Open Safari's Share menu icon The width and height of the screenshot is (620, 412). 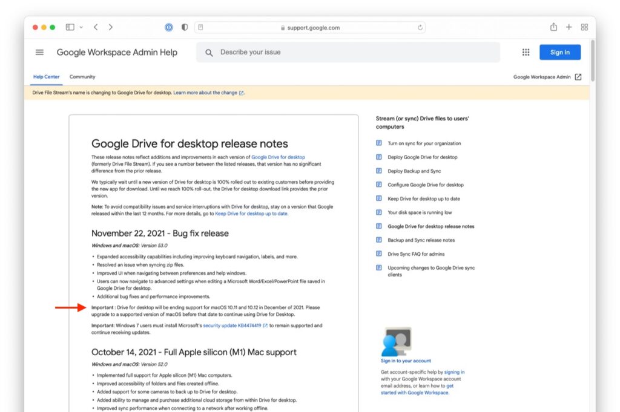pos(553,27)
